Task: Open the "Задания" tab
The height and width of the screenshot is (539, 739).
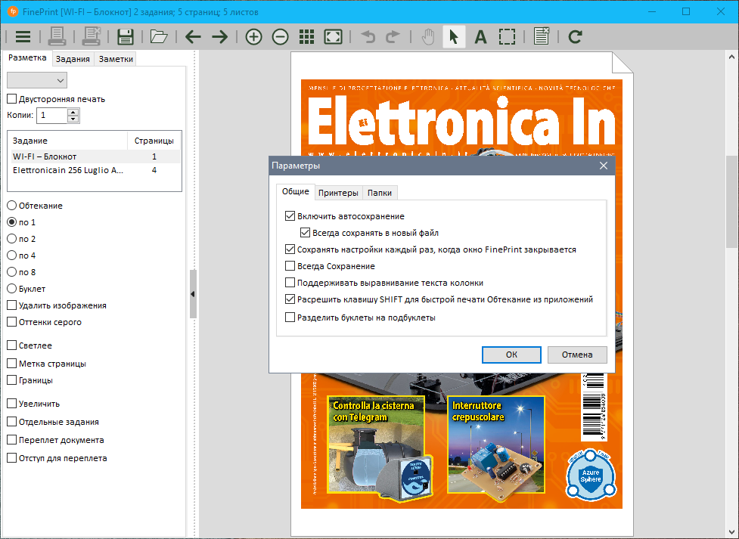Action: (73, 59)
